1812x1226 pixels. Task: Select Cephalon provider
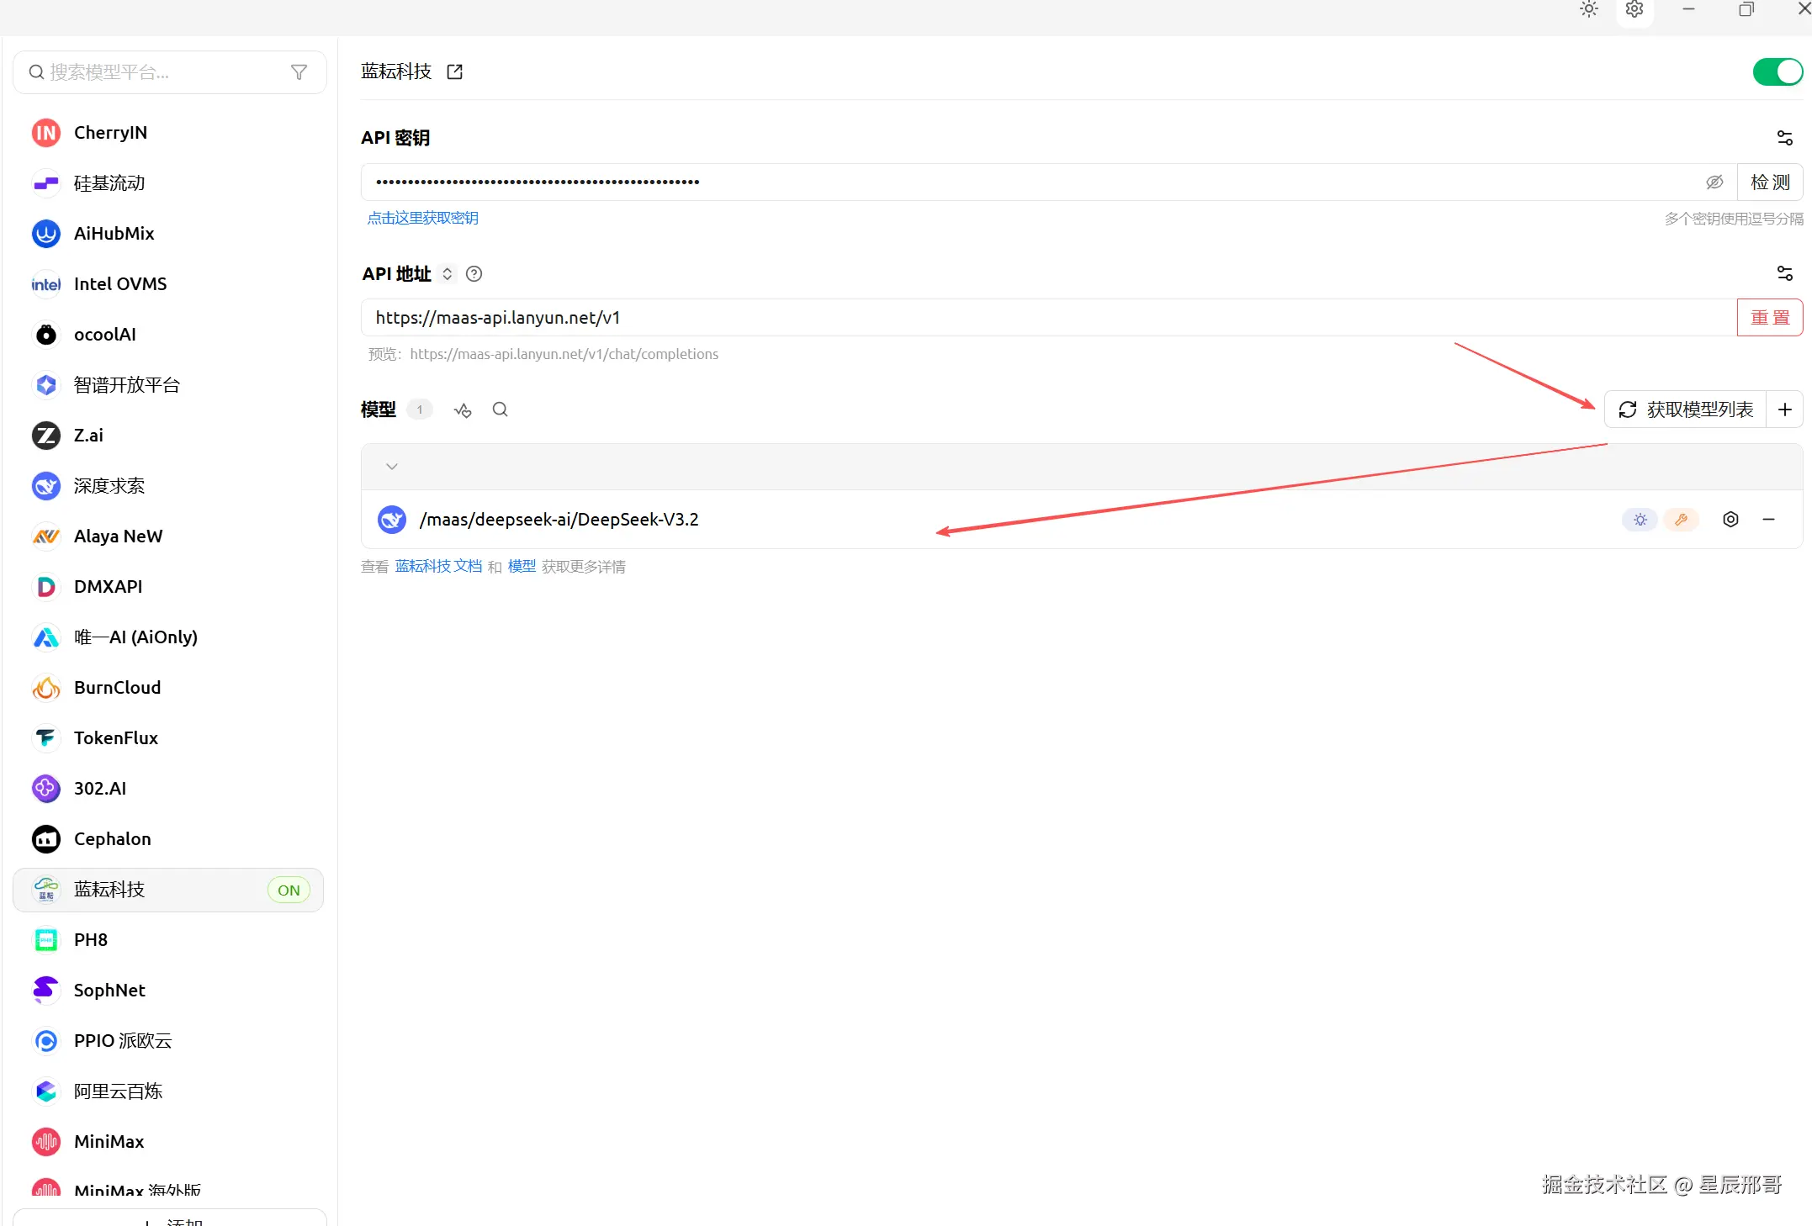click(x=168, y=839)
